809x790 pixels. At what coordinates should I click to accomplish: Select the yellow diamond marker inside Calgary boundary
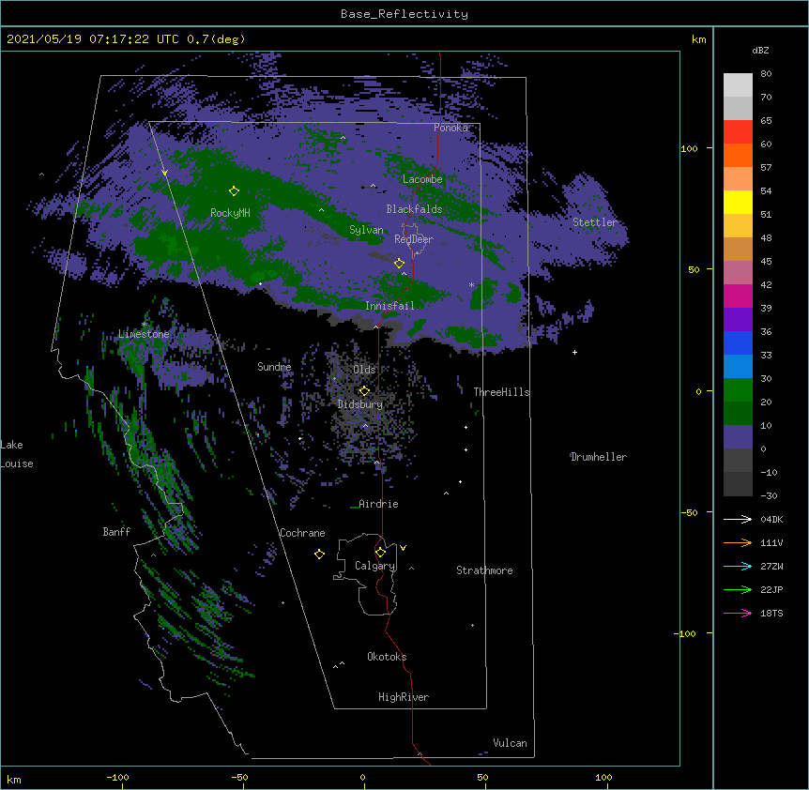(380, 553)
